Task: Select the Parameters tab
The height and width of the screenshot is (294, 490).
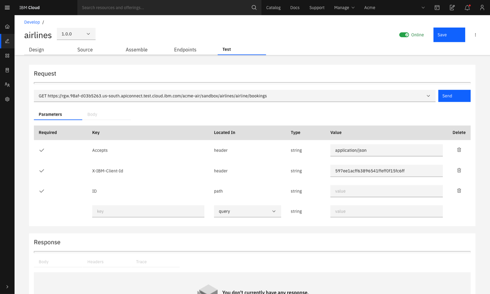Action: point(58,114)
